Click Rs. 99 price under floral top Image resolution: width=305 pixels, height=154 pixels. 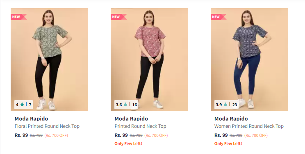tap(21, 135)
